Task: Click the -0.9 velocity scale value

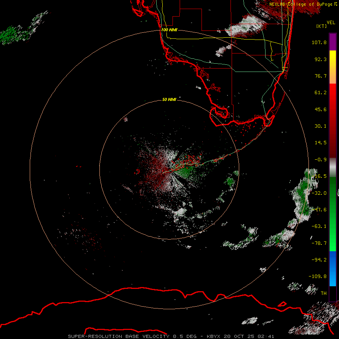Action: [x=321, y=160]
